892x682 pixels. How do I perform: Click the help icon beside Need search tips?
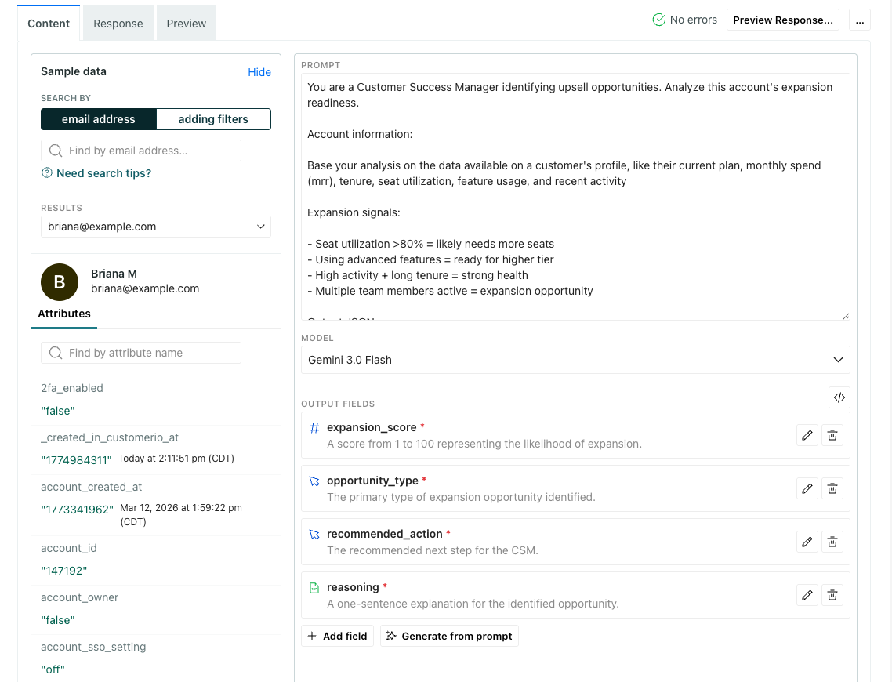coord(47,173)
